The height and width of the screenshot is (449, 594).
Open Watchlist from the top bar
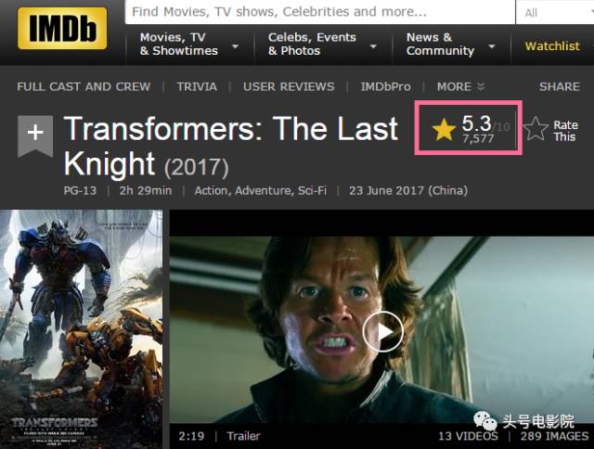click(x=552, y=46)
